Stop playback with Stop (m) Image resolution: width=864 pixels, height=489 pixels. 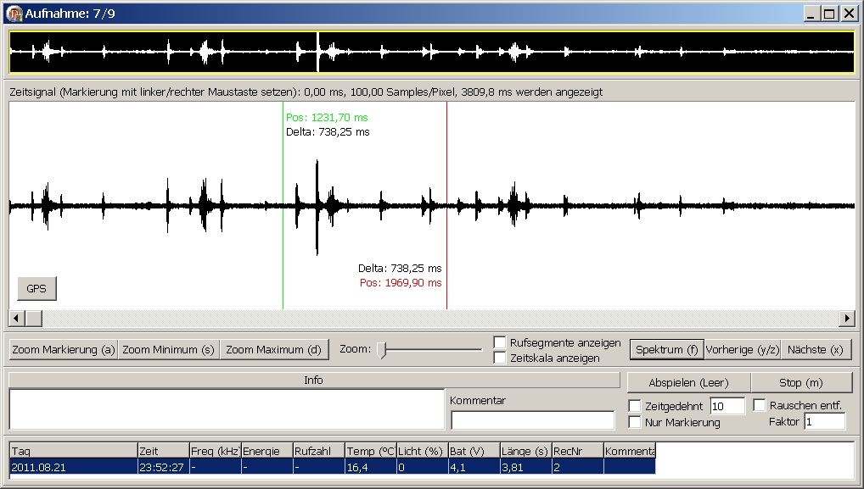[801, 382]
